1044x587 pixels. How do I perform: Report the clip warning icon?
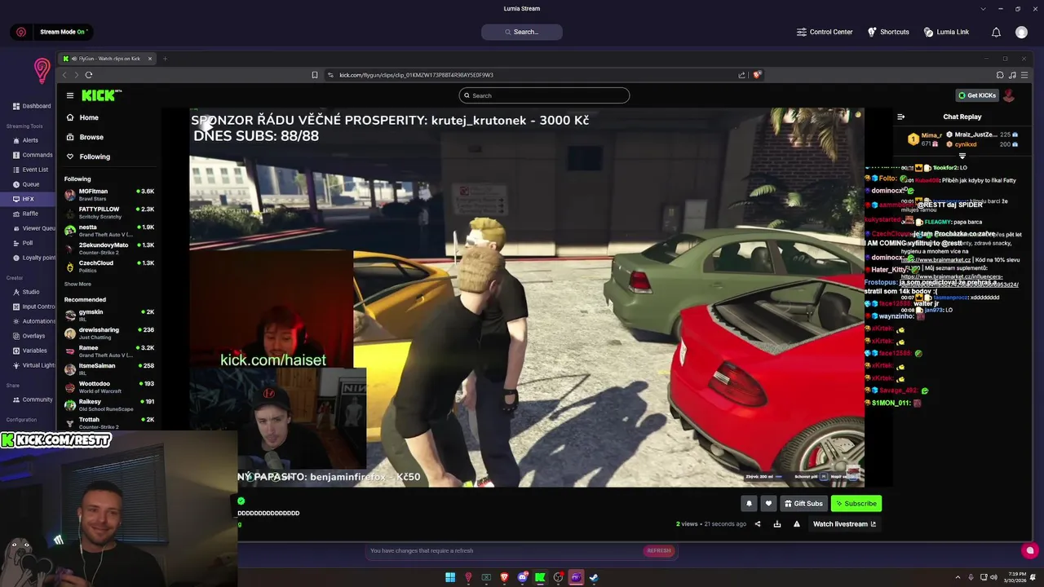(x=797, y=524)
